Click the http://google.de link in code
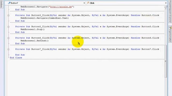Screen dimensions: 172x96 [61, 7]
